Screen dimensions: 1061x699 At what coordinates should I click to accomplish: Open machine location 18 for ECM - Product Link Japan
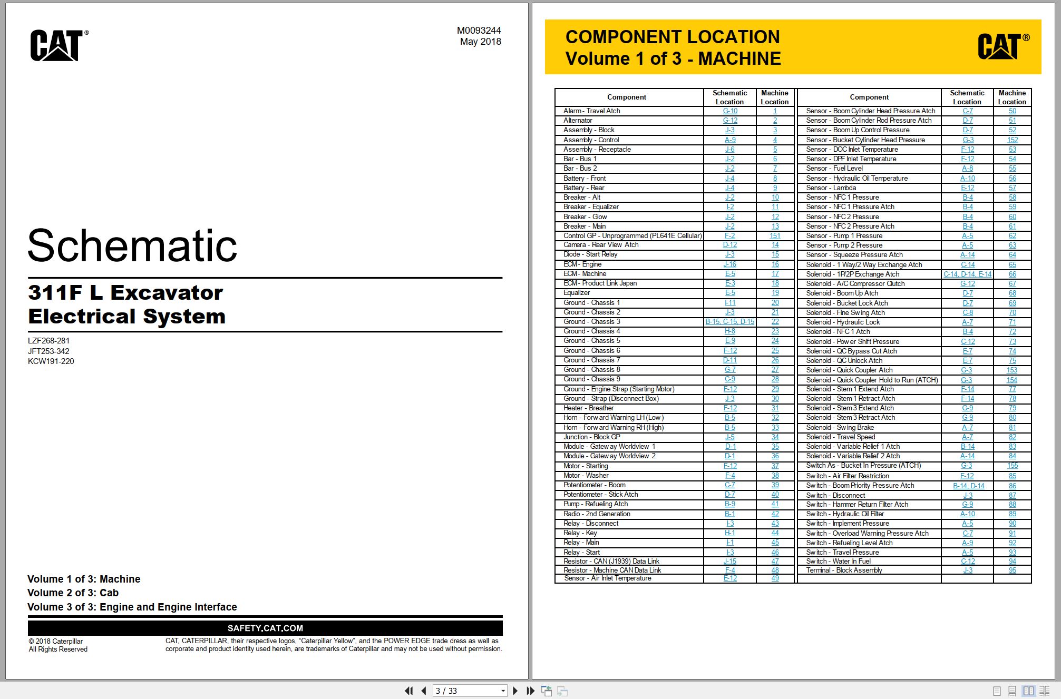tap(775, 283)
